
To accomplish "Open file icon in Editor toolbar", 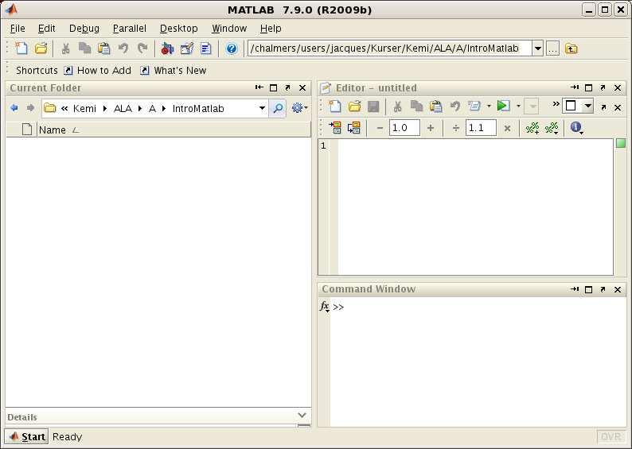I will click(354, 106).
